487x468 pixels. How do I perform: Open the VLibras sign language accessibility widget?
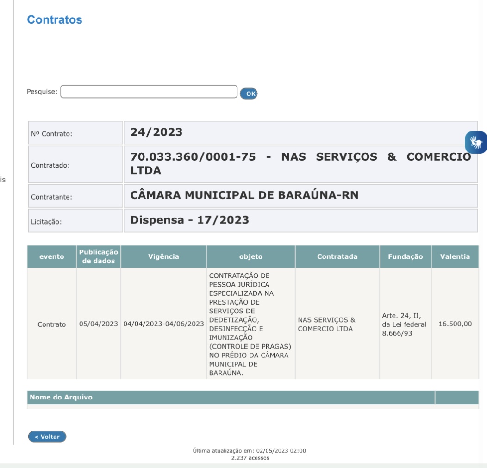[x=476, y=142]
